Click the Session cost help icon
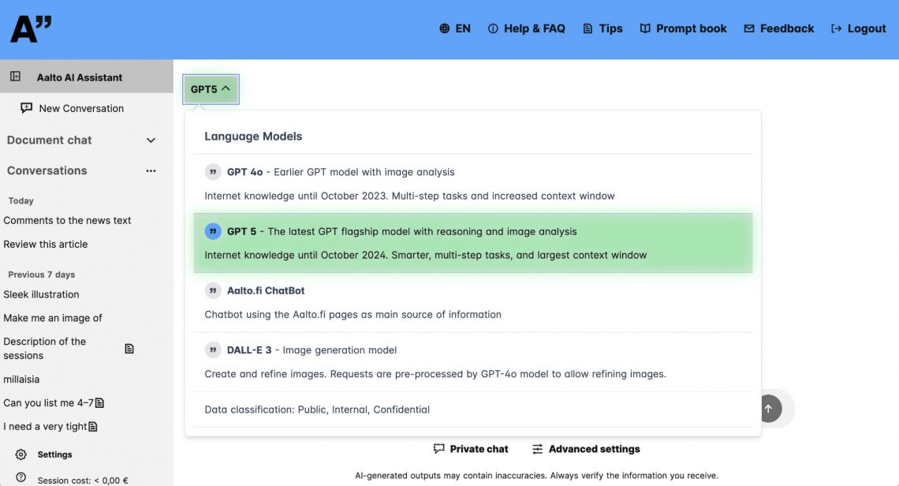The image size is (899, 486). (x=21, y=477)
